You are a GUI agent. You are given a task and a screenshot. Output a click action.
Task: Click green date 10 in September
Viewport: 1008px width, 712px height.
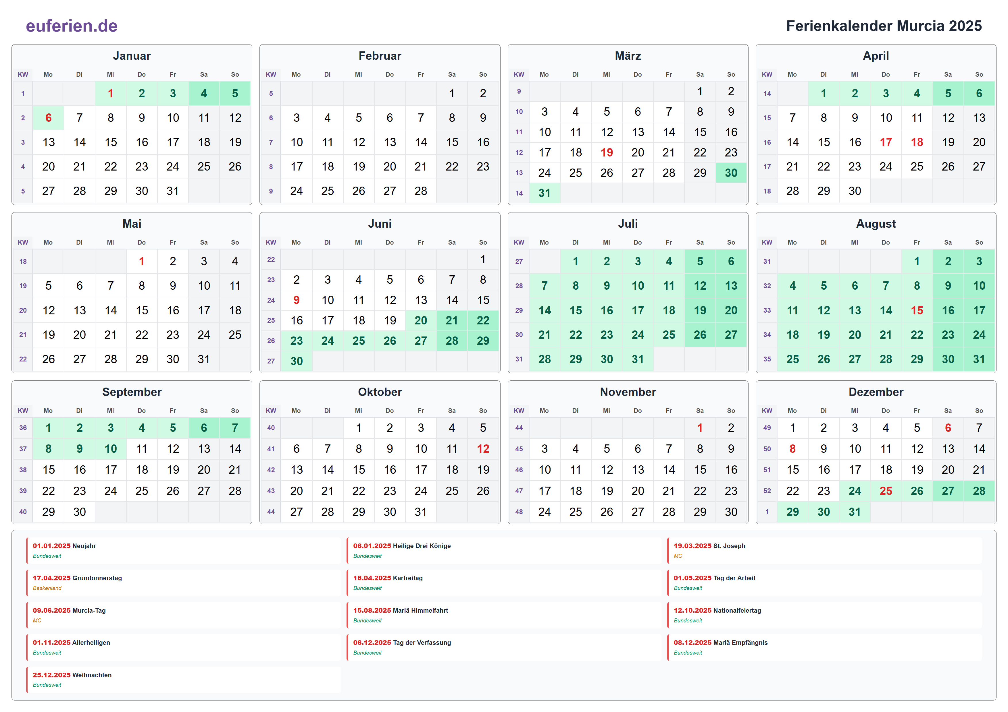click(x=111, y=449)
